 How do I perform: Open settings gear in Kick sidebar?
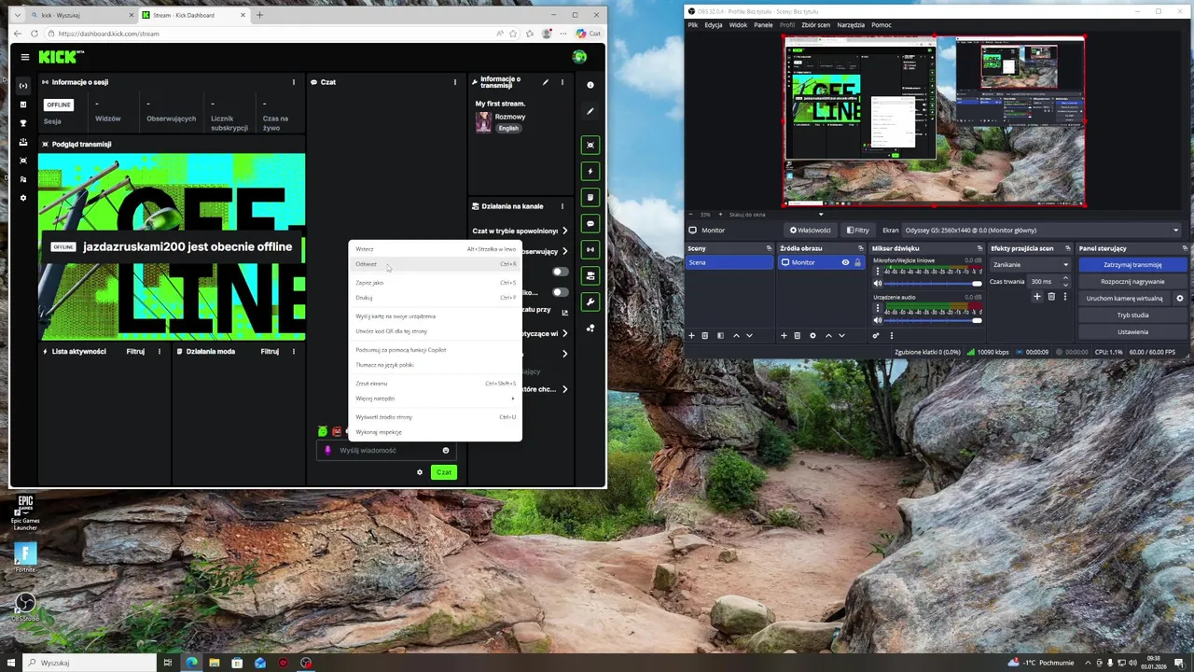point(23,198)
